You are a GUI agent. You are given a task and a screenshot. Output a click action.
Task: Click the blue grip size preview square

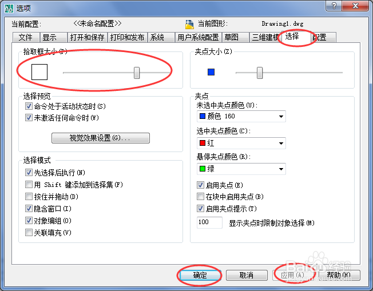211,72
